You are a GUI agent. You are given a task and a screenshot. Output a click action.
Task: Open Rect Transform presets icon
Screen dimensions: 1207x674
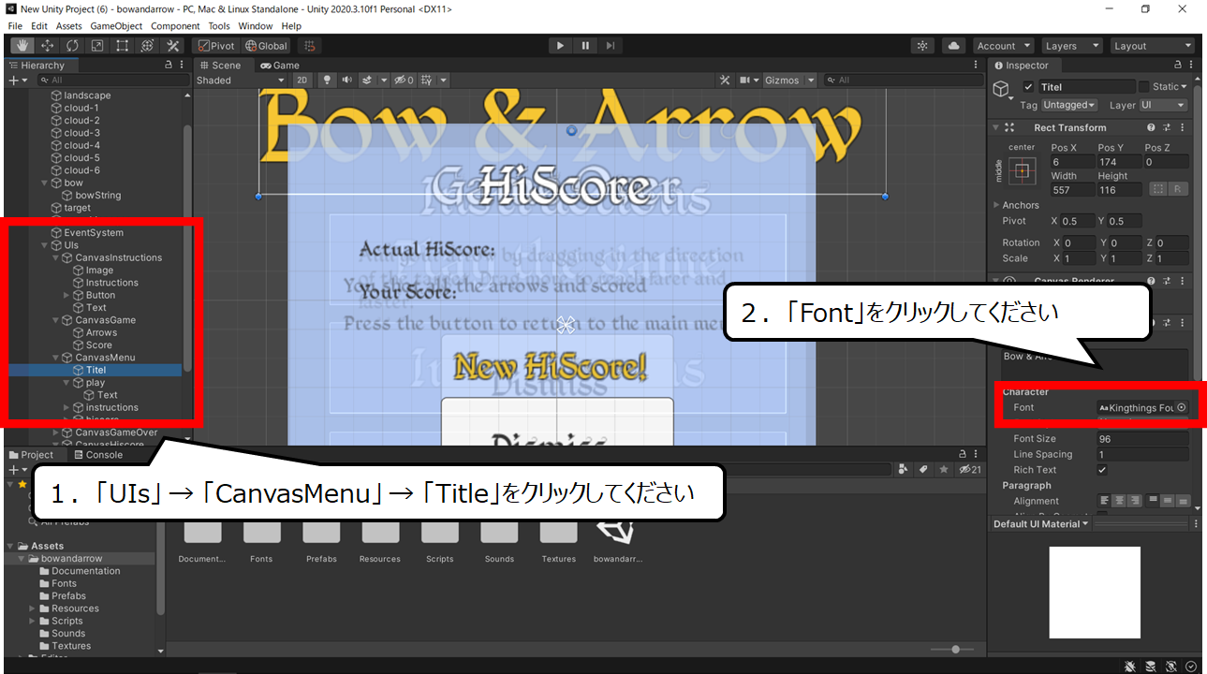(1167, 127)
